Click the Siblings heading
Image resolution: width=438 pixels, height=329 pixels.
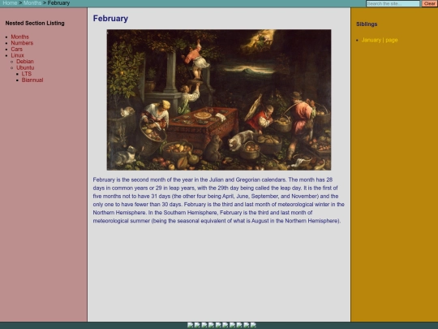point(367,24)
